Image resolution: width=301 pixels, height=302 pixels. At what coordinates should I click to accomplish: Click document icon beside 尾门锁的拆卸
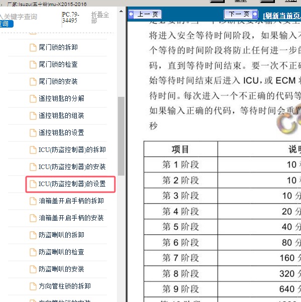(x=33, y=48)
